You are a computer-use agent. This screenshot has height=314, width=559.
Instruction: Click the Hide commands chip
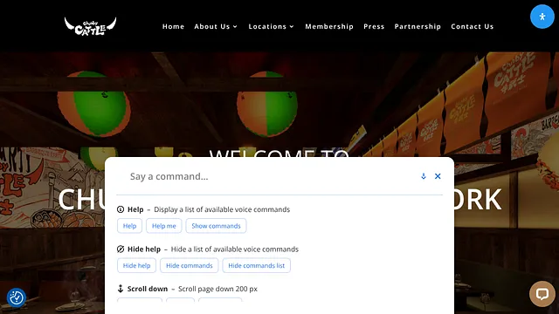(190, 265)
